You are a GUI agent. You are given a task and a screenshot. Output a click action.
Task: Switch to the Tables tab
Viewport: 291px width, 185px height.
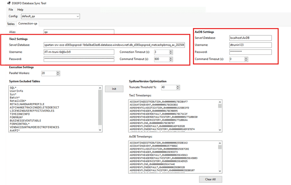click(11, 24)
